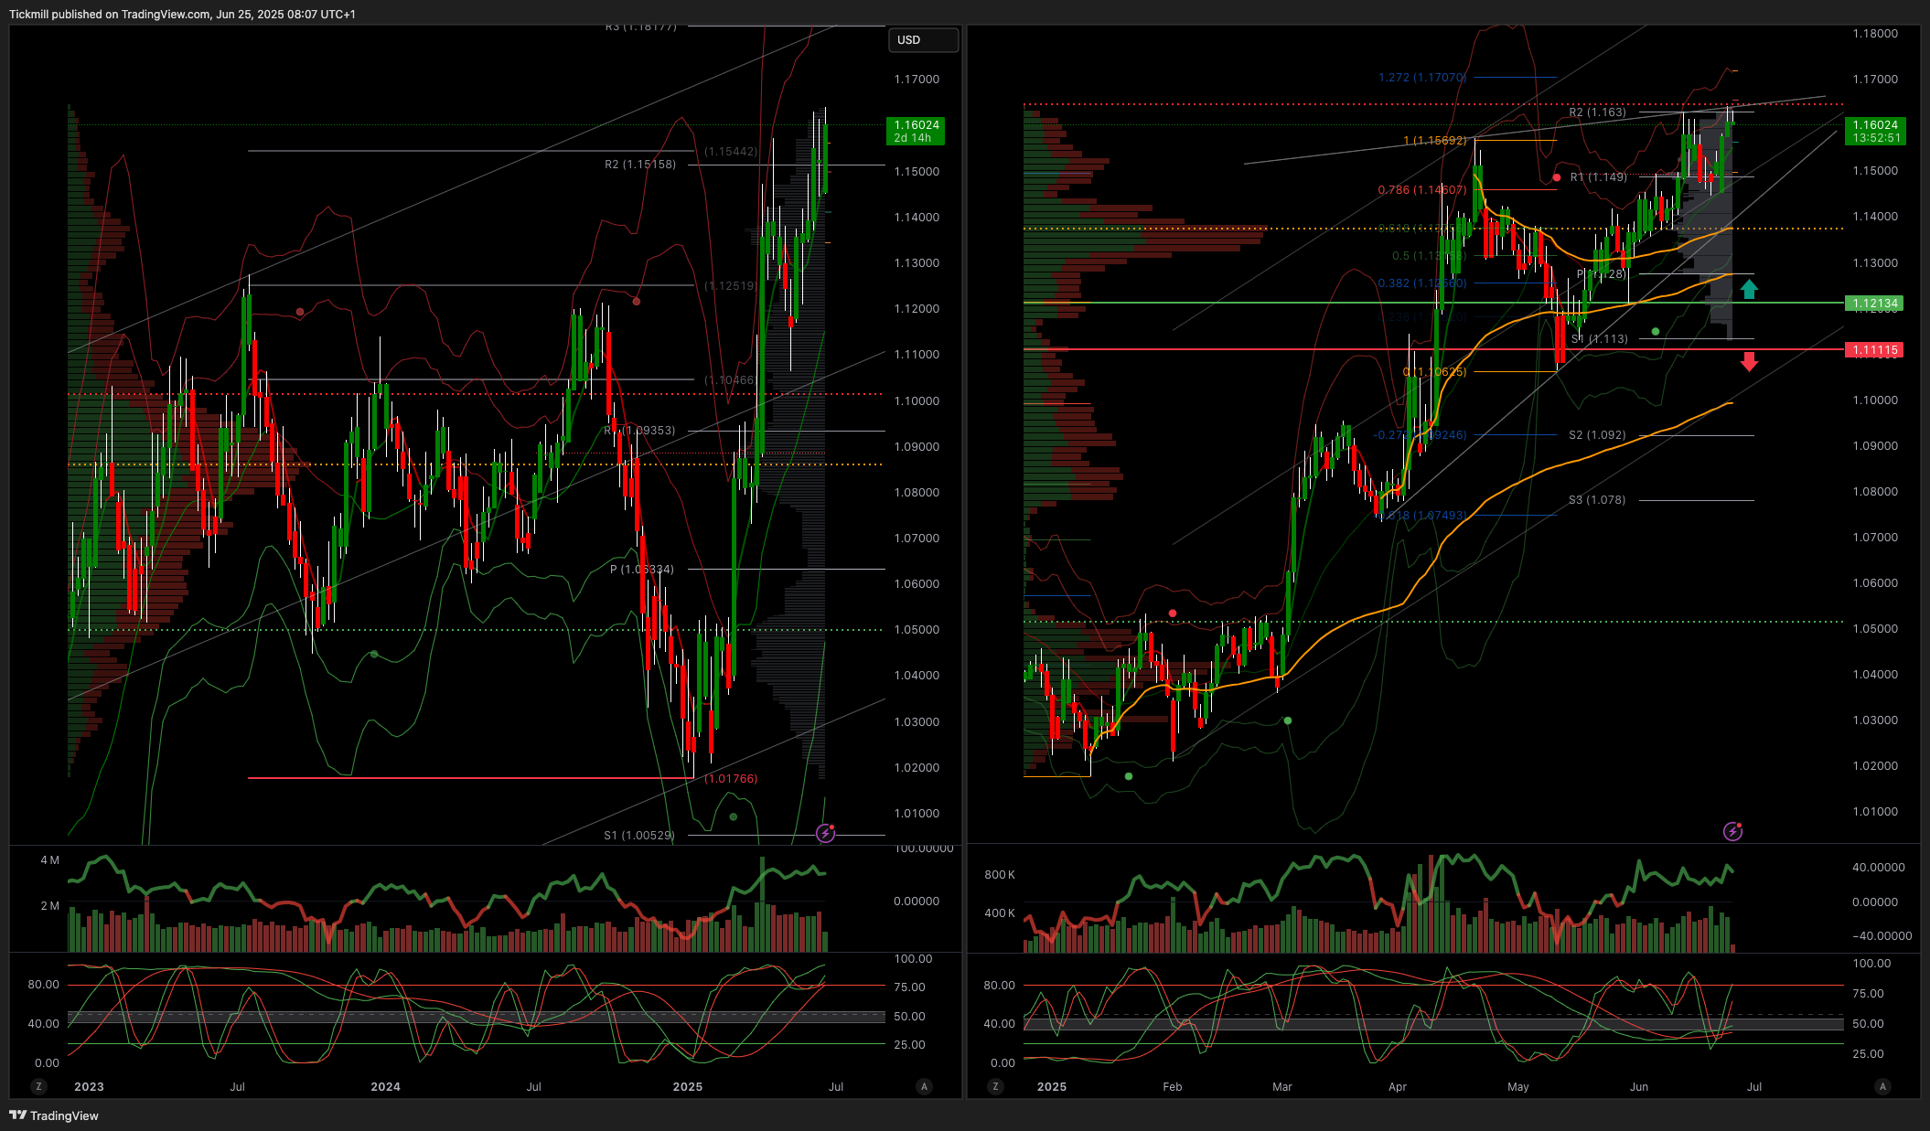This screenshot has width=1930, height=1131.
Task: Select the S2 (1.092) pivot label
Action: [x=1598, y=435]
